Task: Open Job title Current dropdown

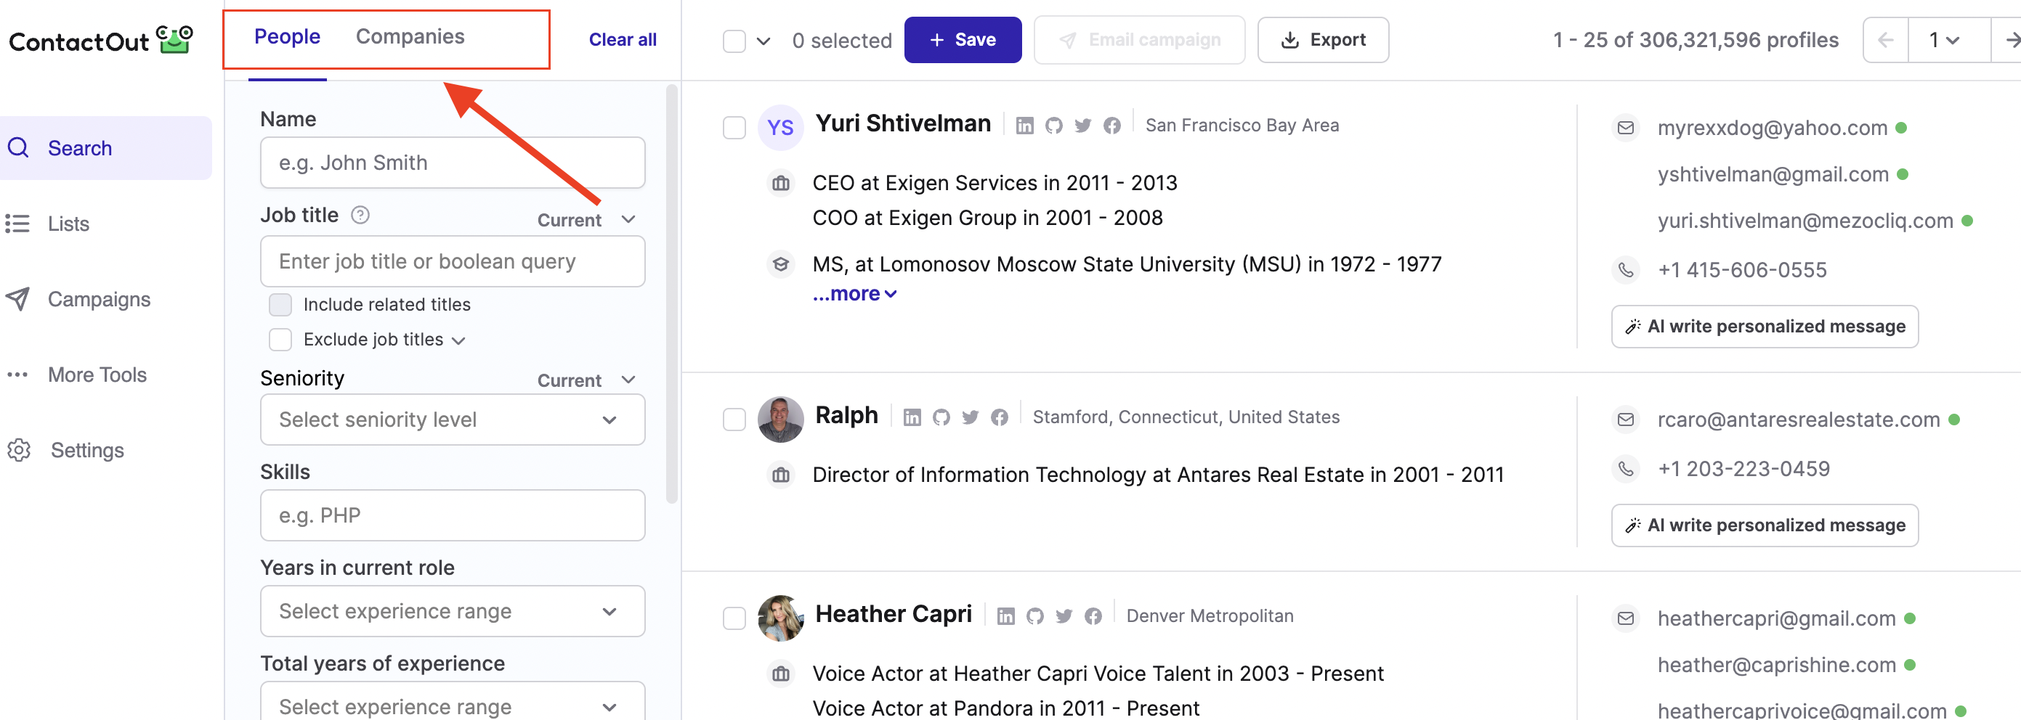Action: coord(586,220)
